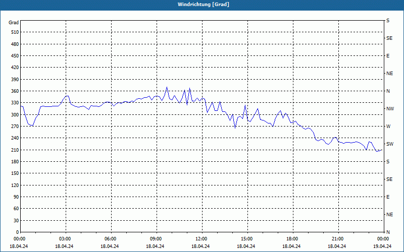Click the 30 degree axis label
The image size is (404, 252).
click(x=16, y=221)
